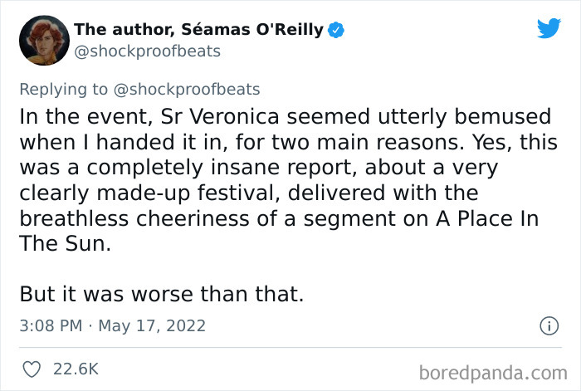Screen dimensions: 581x391
Task: Open the tweet info icon
Action: pos(548,325)
